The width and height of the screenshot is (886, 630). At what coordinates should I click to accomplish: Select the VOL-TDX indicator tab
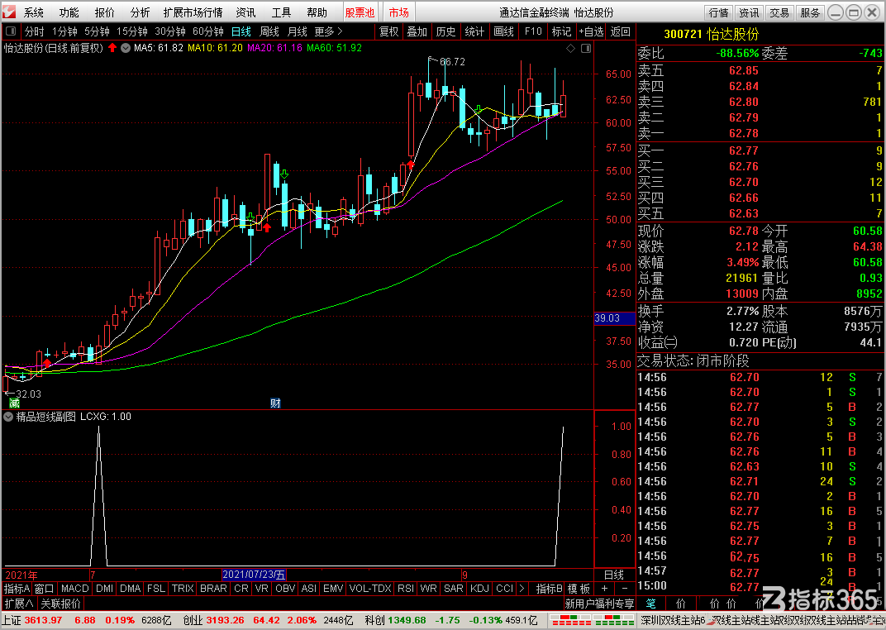[x=370, y=589]
